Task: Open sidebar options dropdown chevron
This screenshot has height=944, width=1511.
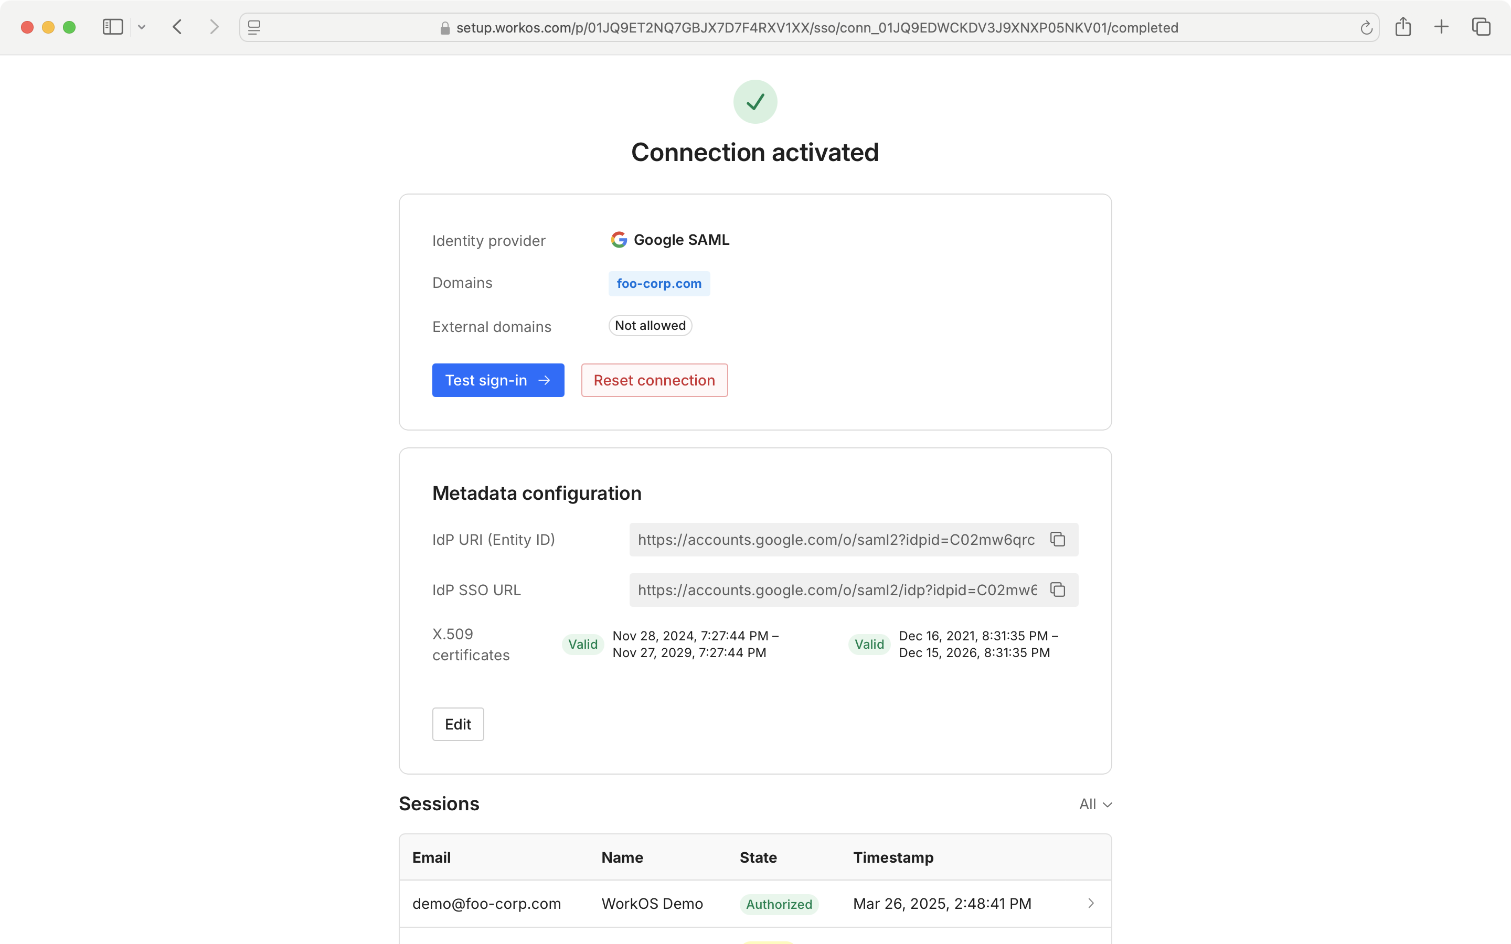Action: 142,27
